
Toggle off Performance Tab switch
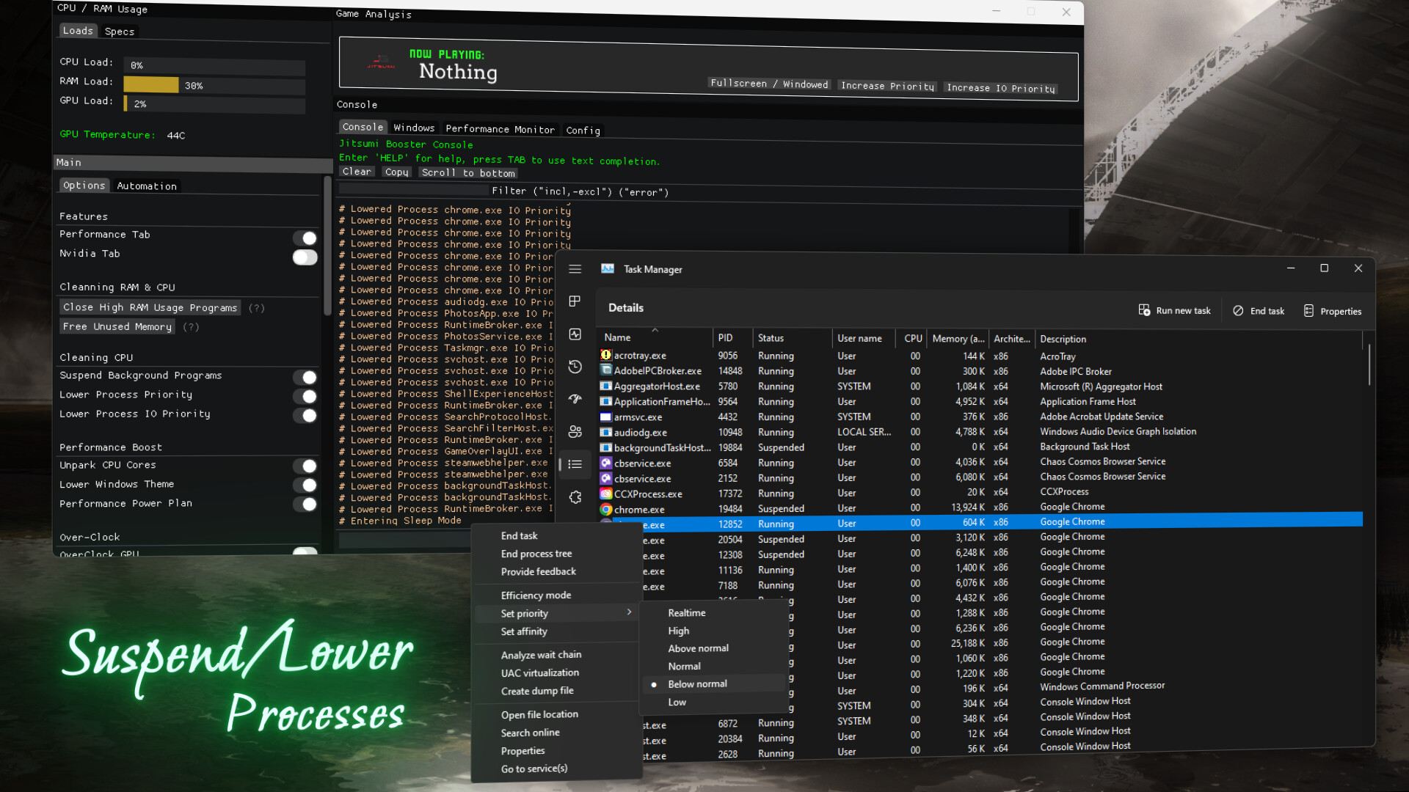[x=307, y=238]
